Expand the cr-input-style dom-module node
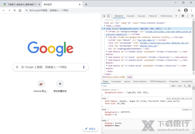This screenshot has width=195, height=134. 107,66
